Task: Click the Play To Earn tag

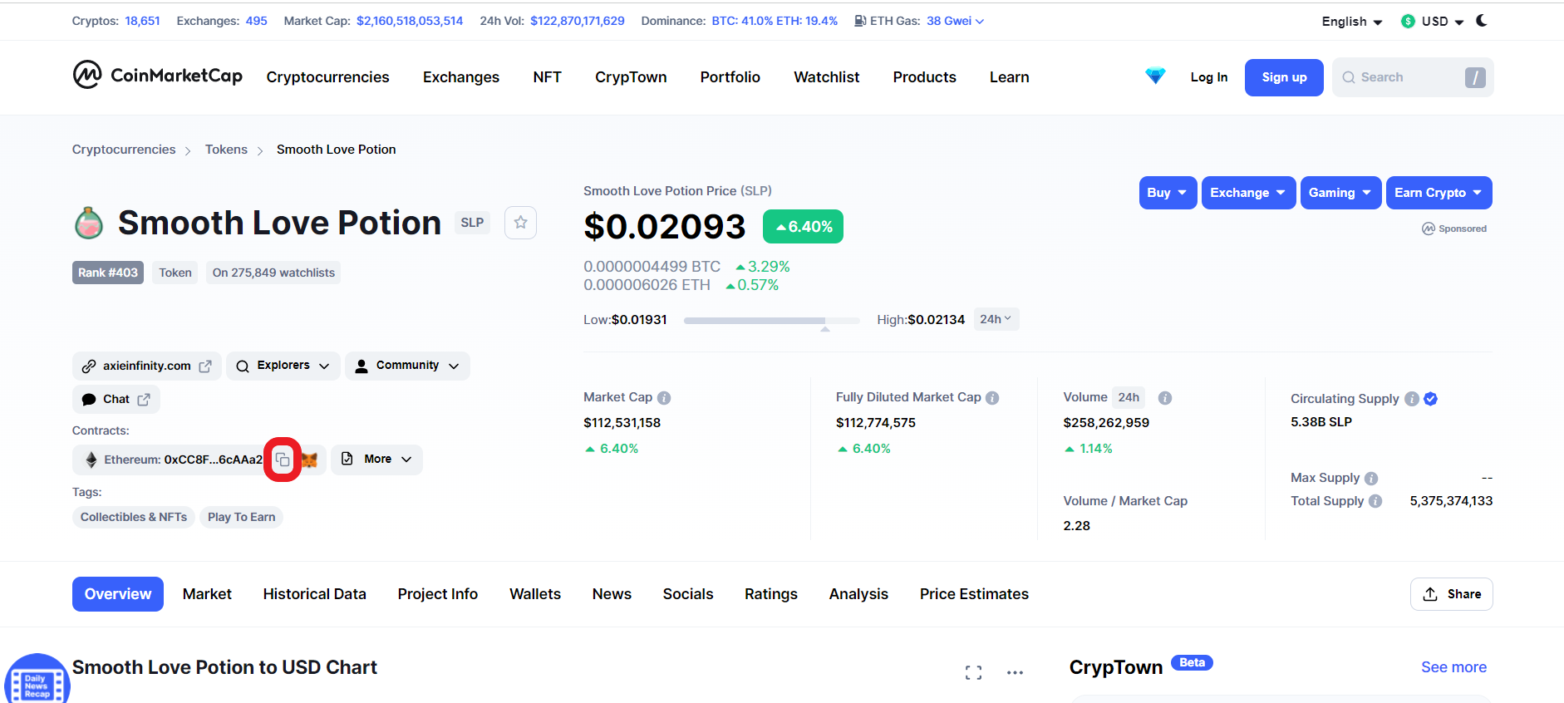Action: pos(241,517)
